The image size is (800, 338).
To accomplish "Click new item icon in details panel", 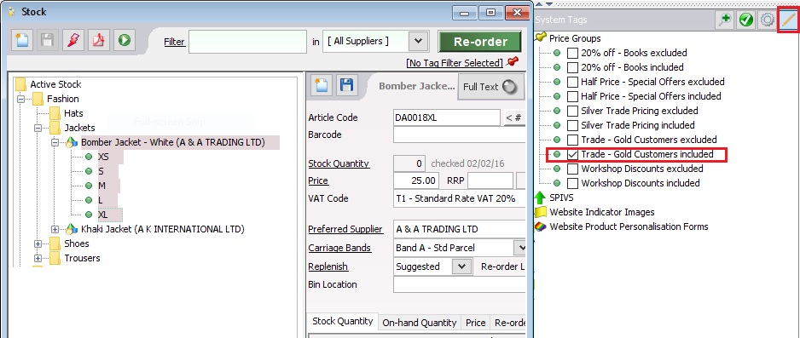I will tap(321, 85).
